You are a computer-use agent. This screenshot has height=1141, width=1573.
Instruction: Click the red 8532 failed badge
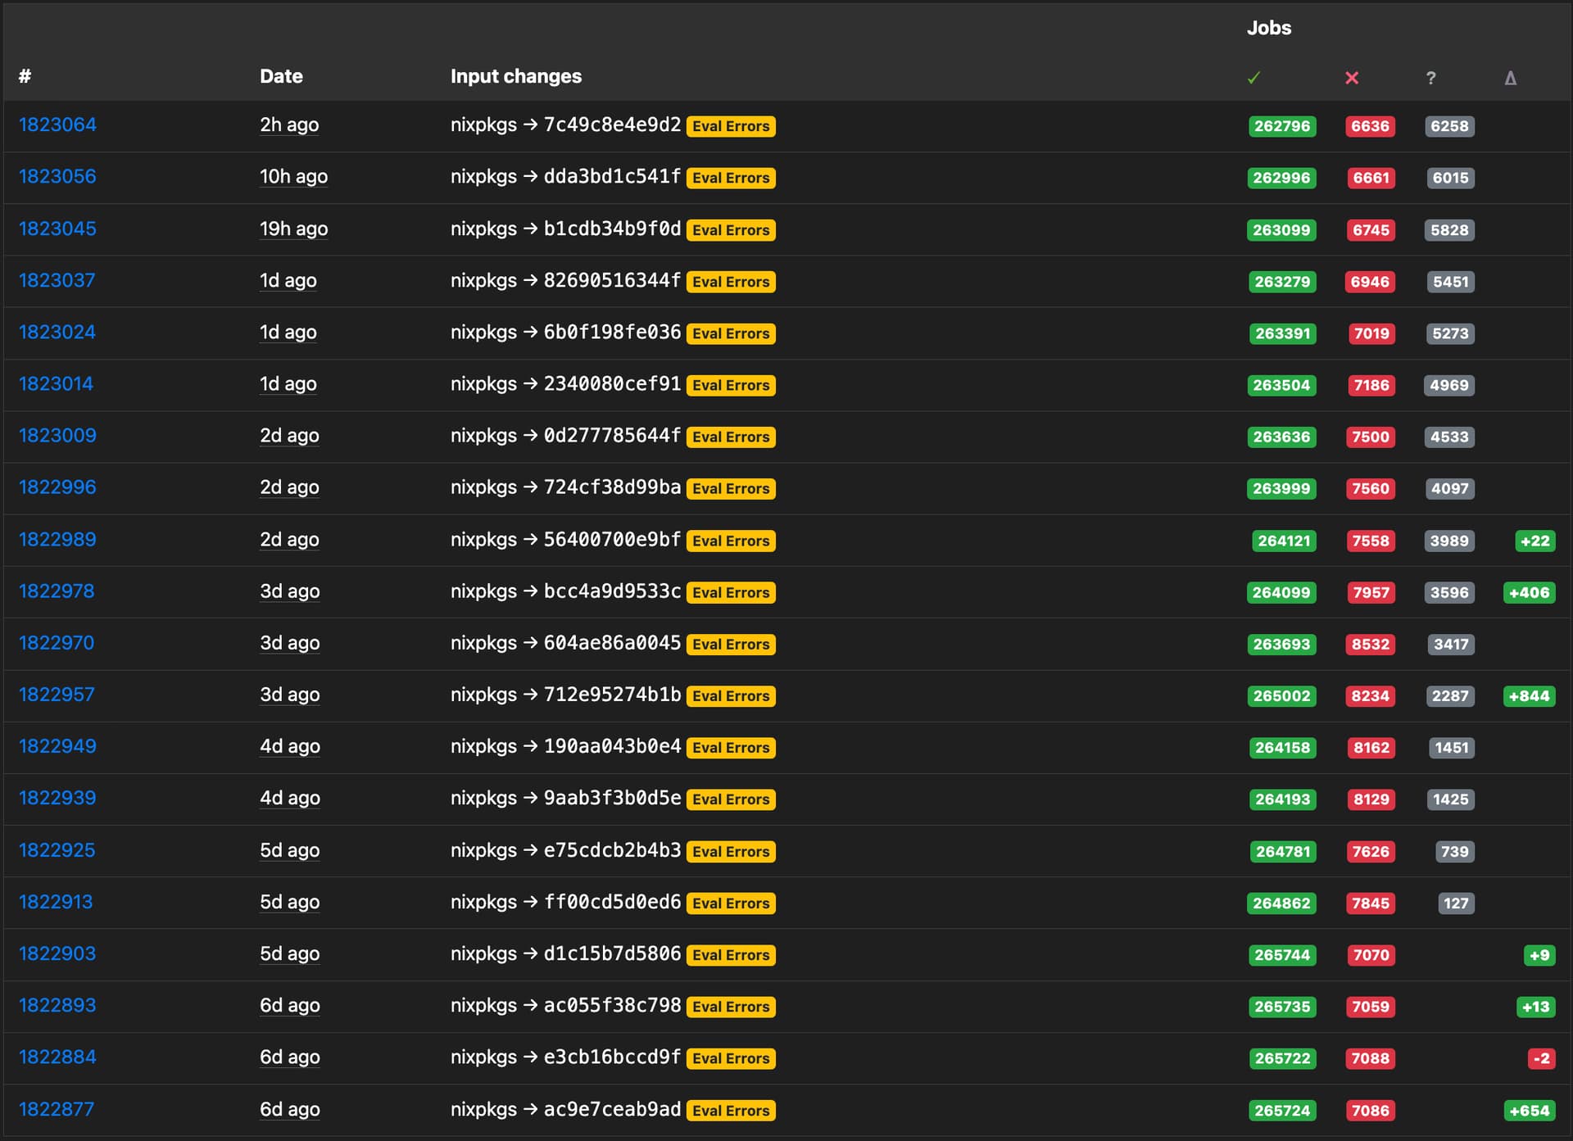coord(1371,645)
